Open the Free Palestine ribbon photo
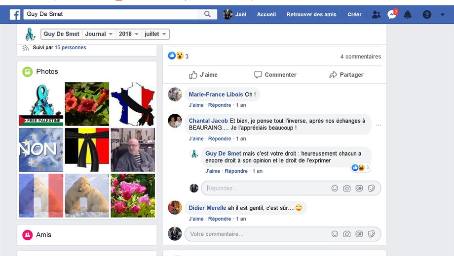Screen dimensions: 454x256 (41, 104)
